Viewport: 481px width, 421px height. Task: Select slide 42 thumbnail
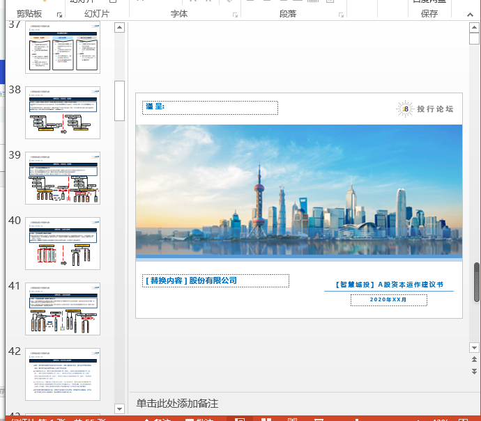(63, 374)
